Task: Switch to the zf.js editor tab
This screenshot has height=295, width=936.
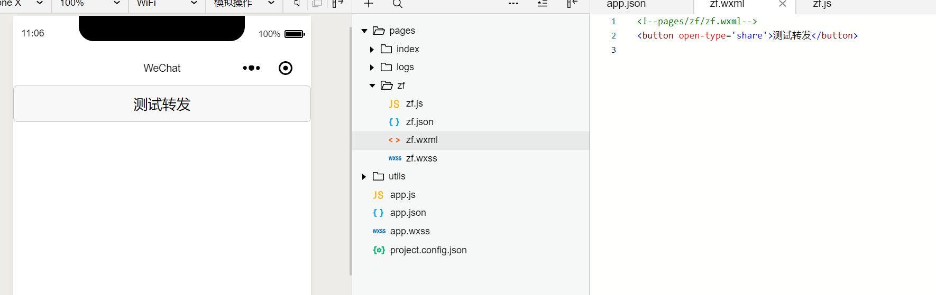Action: pyautogui.click(x=822, y=4)
